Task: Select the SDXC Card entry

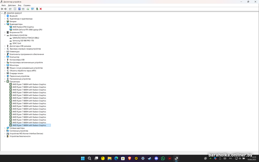Action: pyautogui.click(x=17, y=43)
